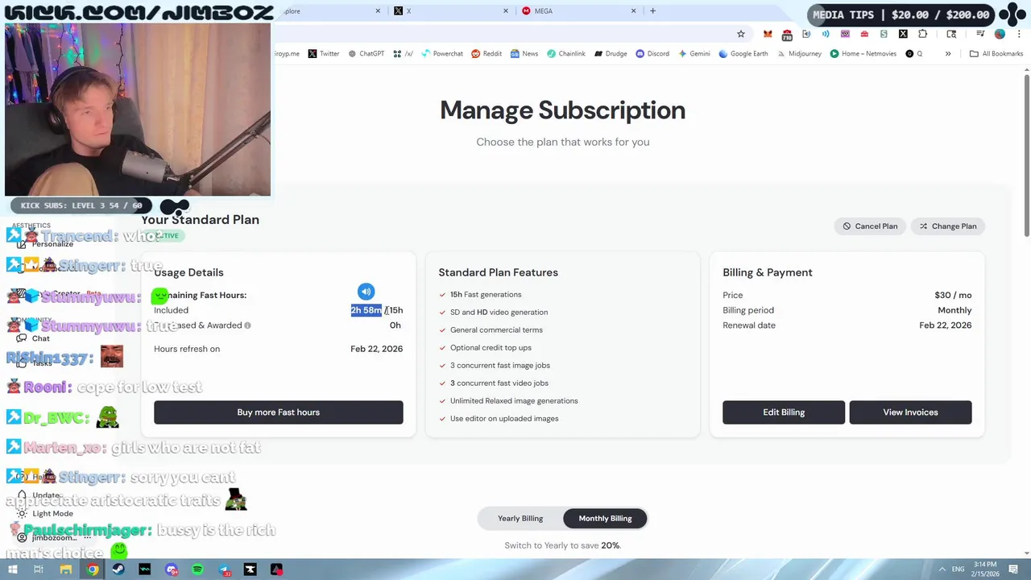
Task: Open the /x/ bookmark
Action: point(404,54)
